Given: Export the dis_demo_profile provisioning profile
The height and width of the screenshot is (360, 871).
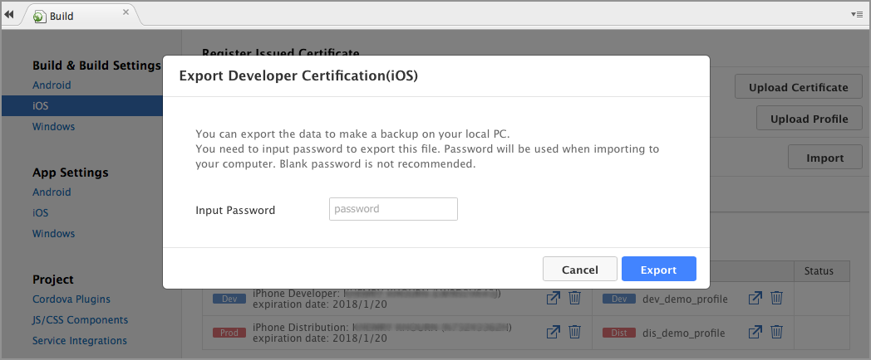Looking at the screenshot, I should click(755, 332).
